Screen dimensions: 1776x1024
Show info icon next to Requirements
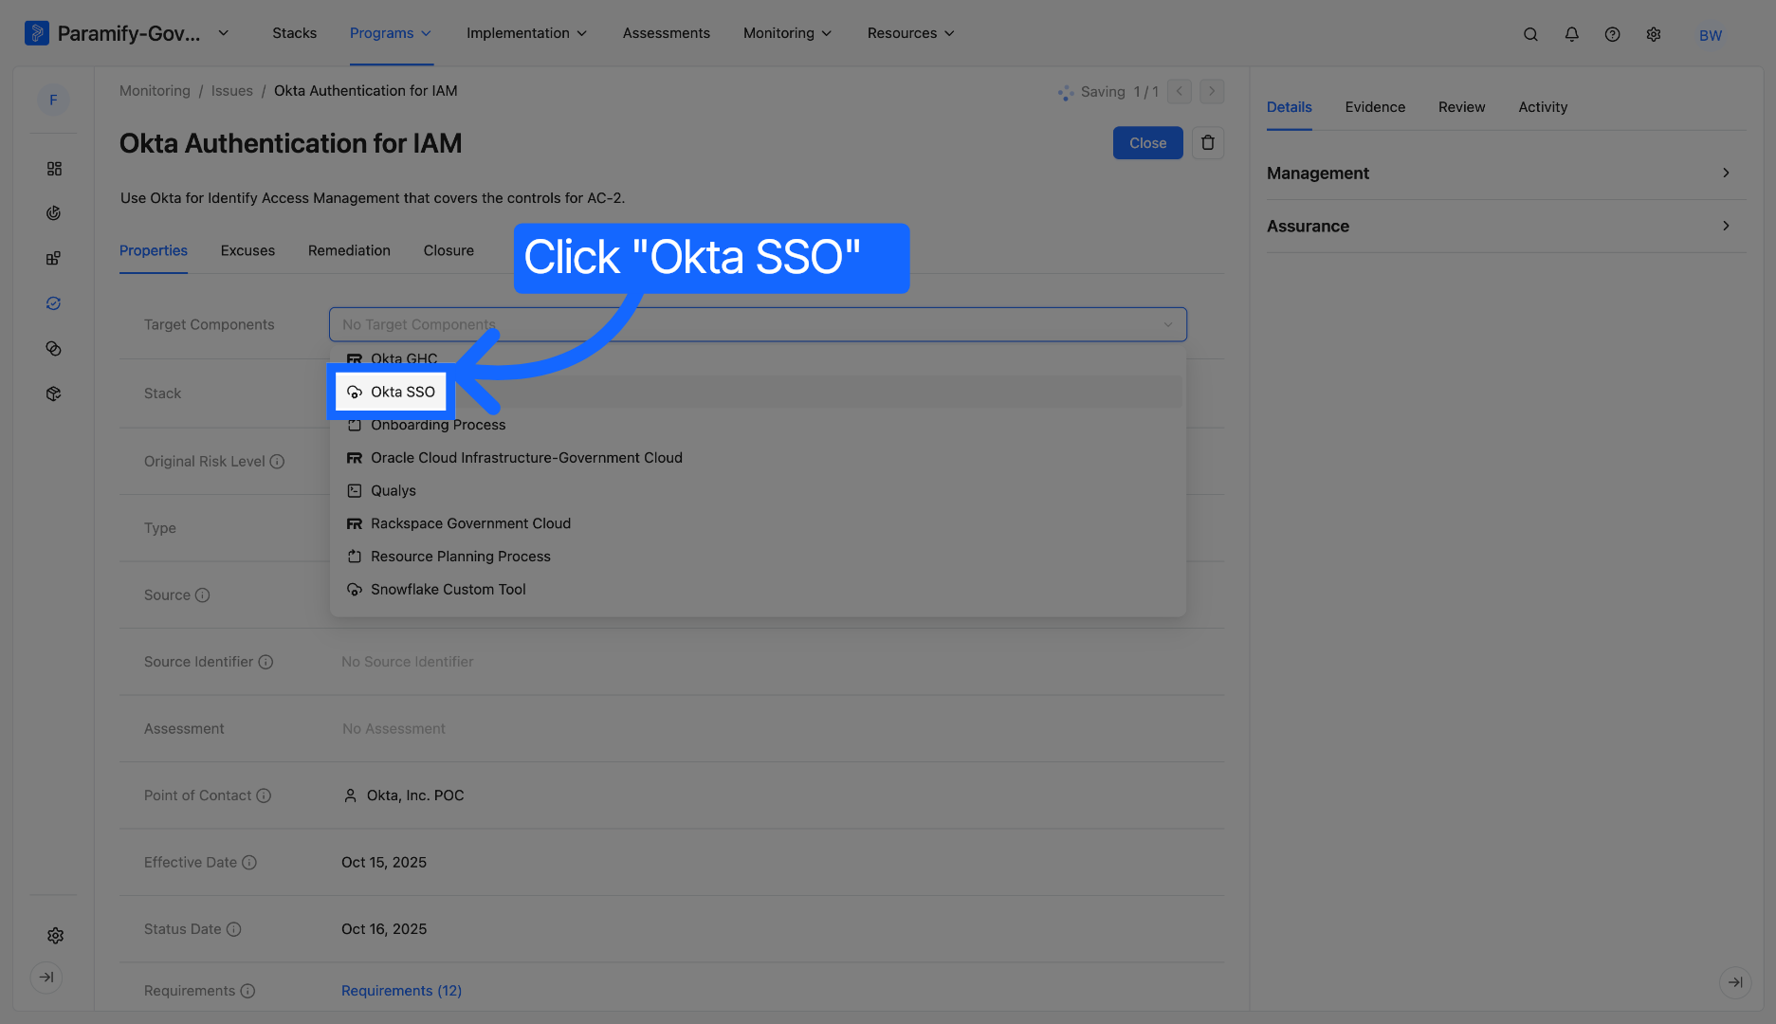[x=247, y=991]
